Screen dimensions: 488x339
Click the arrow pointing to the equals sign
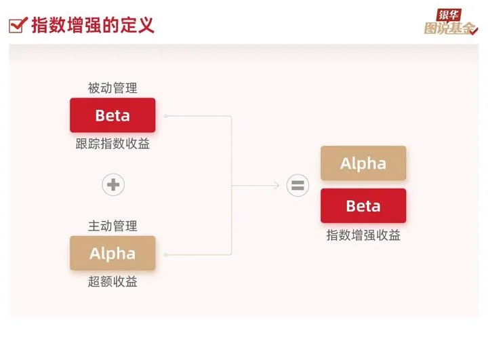[x=256, y=186]
